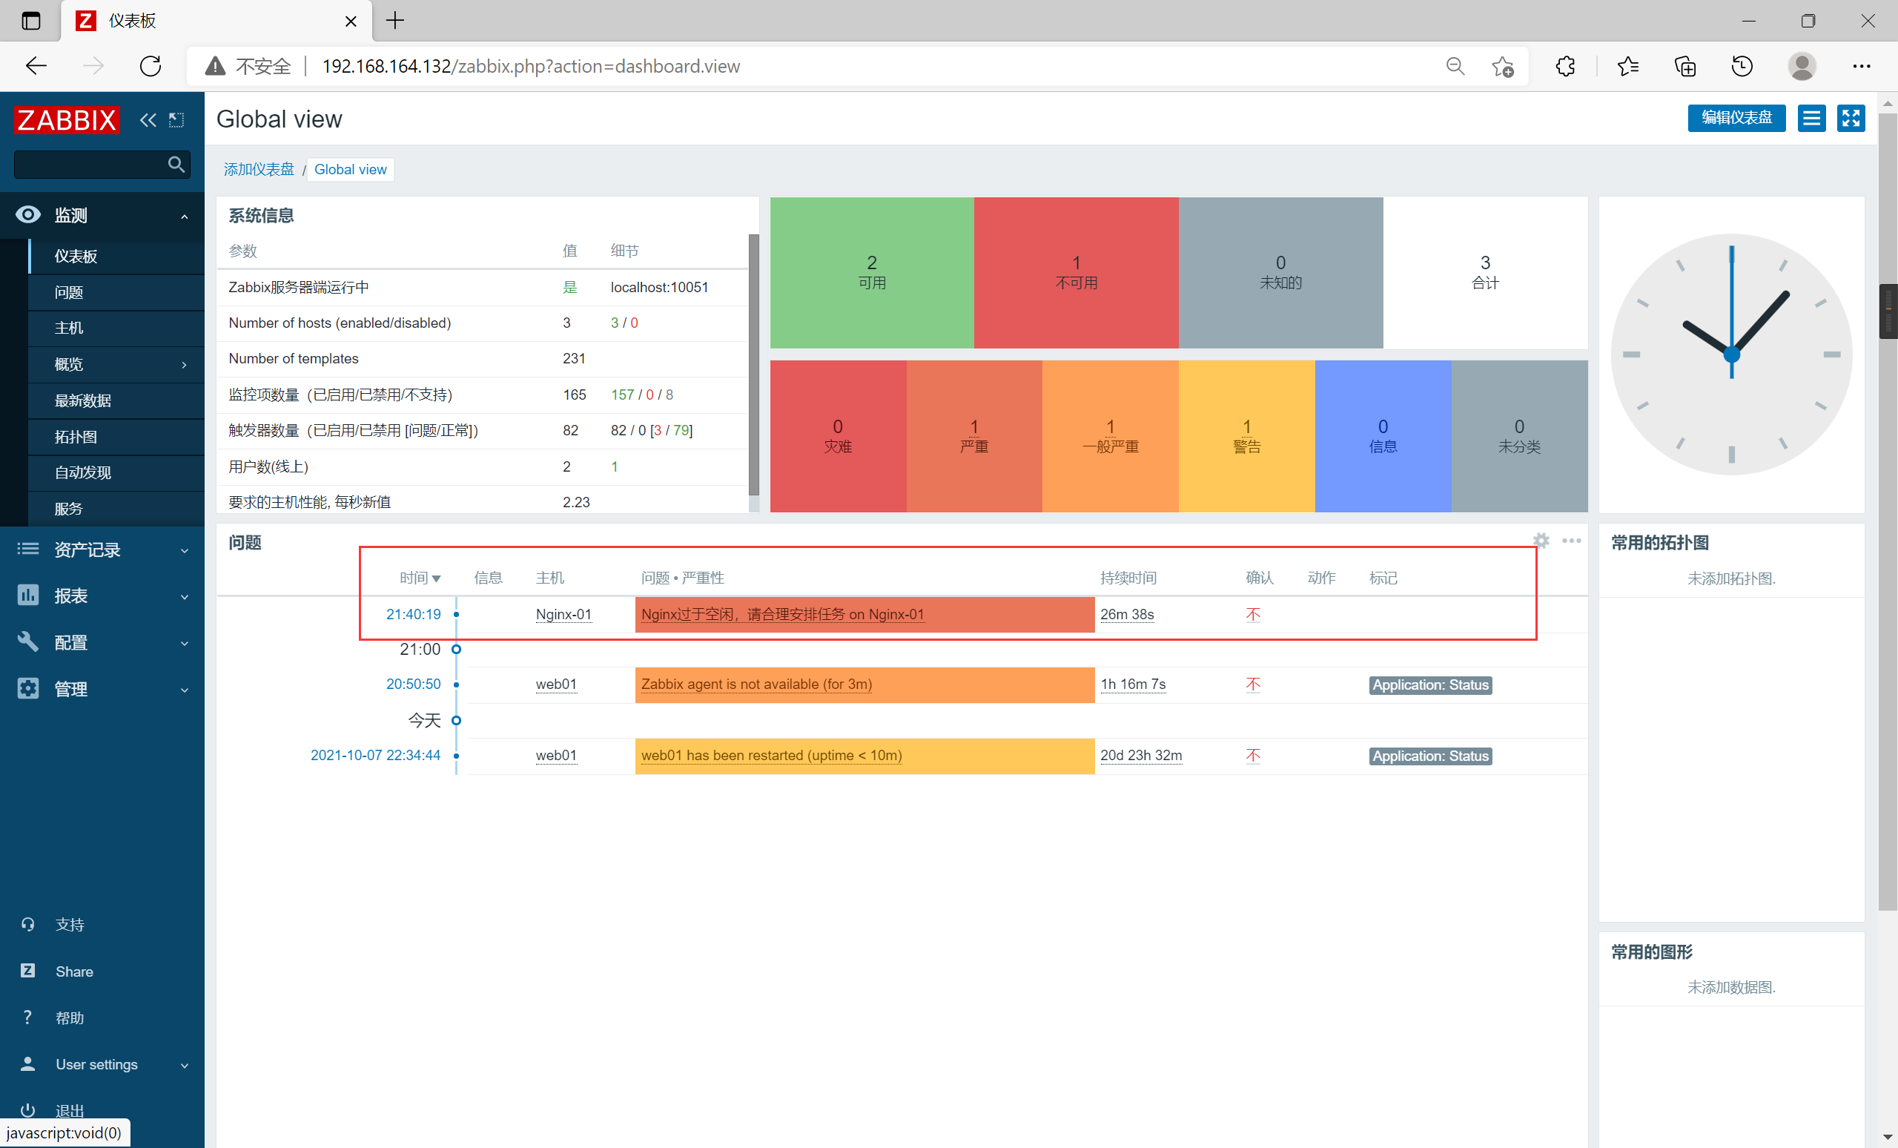Open 拓扑图 menu item
Screen dimensions: 1898x1148
[76, 437]
